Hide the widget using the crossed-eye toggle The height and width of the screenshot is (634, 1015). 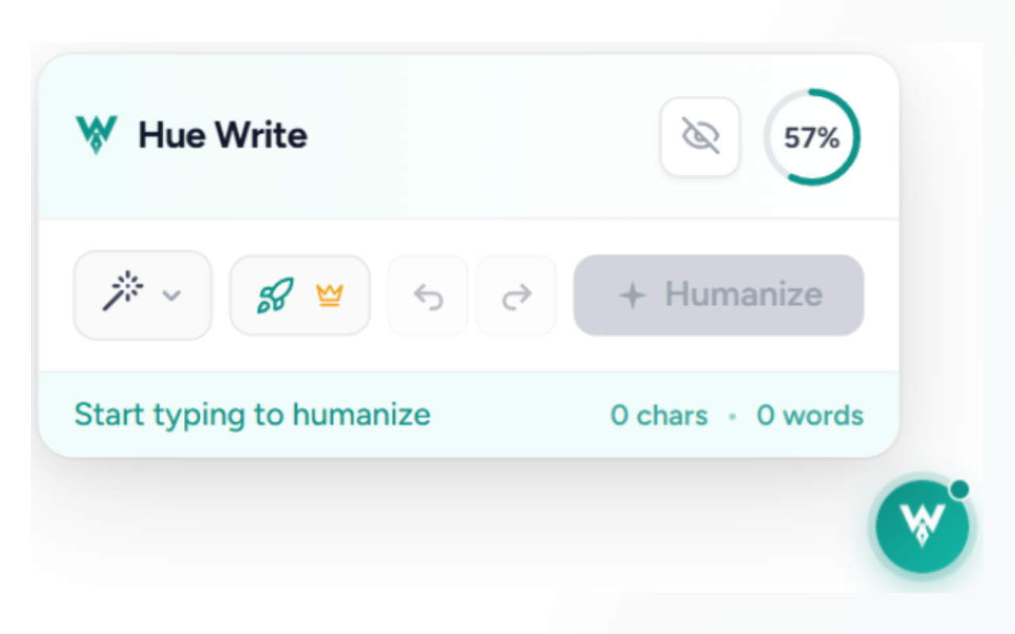point(700,135)
